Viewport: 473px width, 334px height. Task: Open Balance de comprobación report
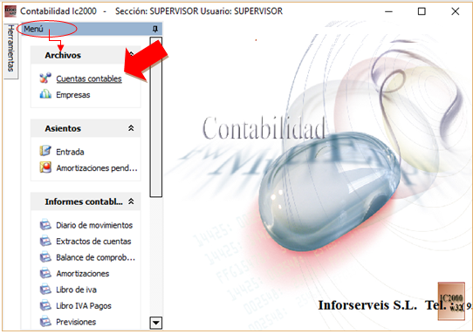(95, 257)
